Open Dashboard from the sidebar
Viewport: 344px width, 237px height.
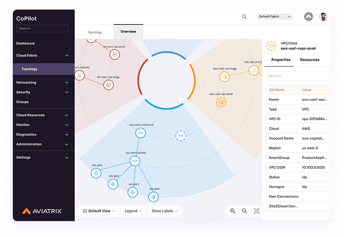[25, 43]
